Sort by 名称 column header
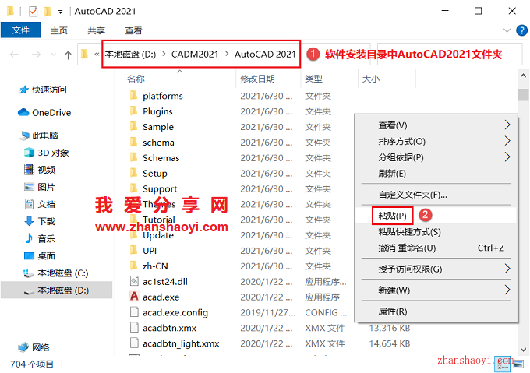 coord(136,79)
